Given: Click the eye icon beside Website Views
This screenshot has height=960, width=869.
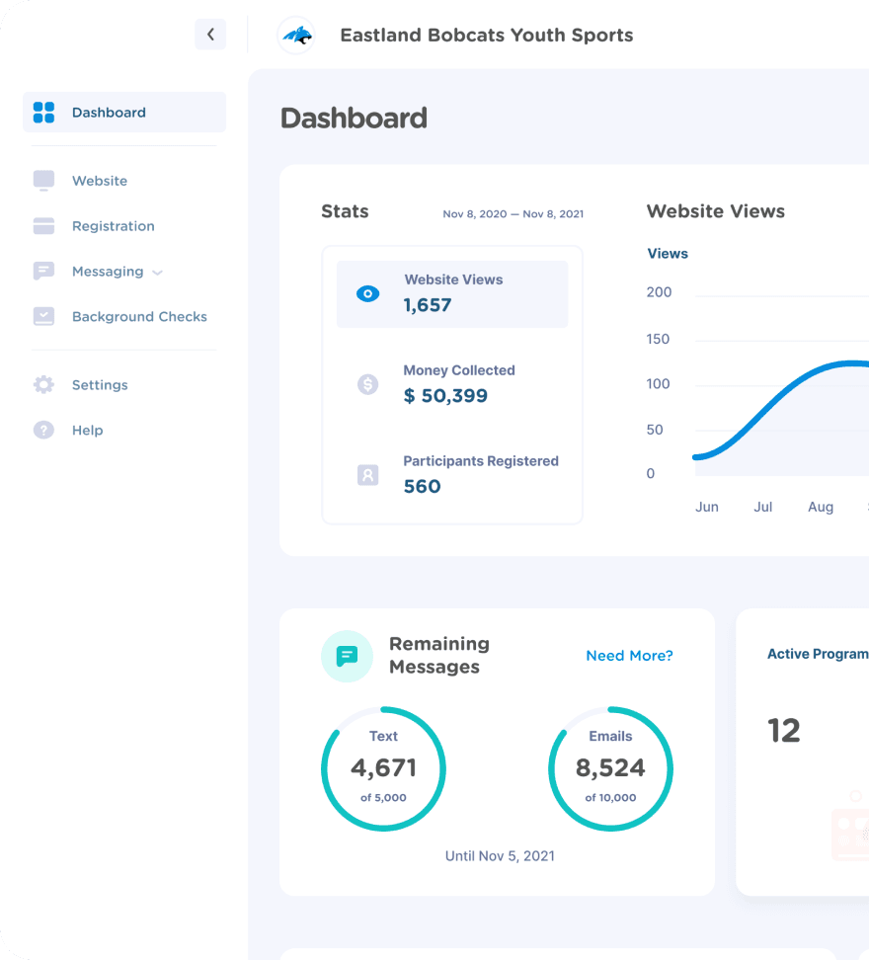Looking at the screenshot, I should click(367, 293).
